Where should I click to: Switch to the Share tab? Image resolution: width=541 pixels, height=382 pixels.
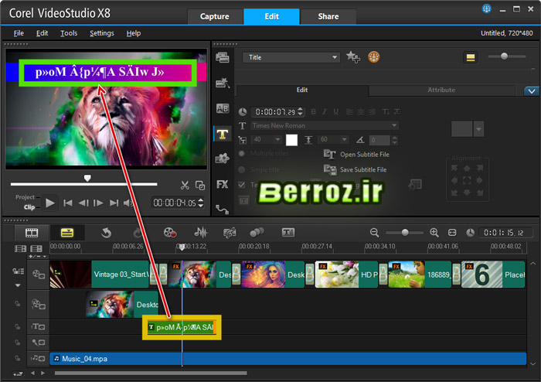328,16
